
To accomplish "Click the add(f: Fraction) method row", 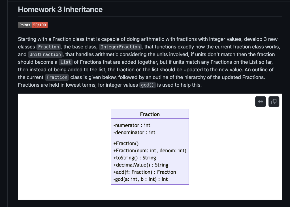I will 144,172.
